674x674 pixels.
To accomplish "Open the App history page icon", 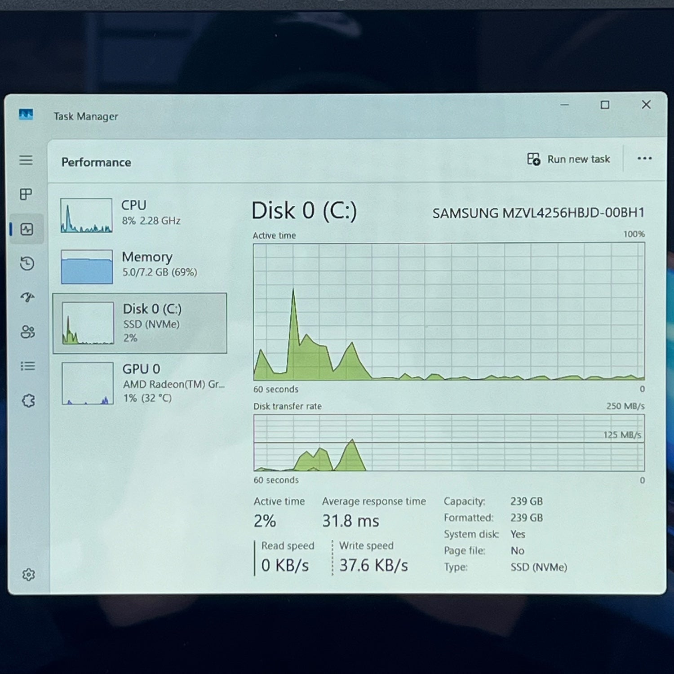I will (27, 263).
